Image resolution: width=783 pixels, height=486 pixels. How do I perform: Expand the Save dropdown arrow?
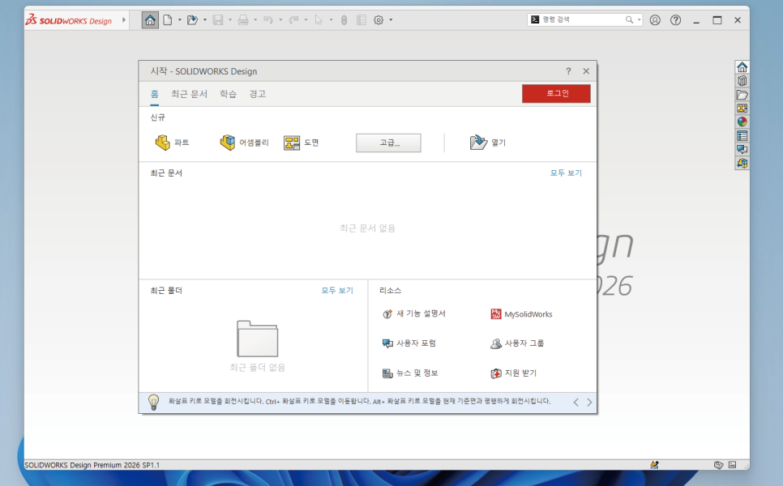(230, 20)
